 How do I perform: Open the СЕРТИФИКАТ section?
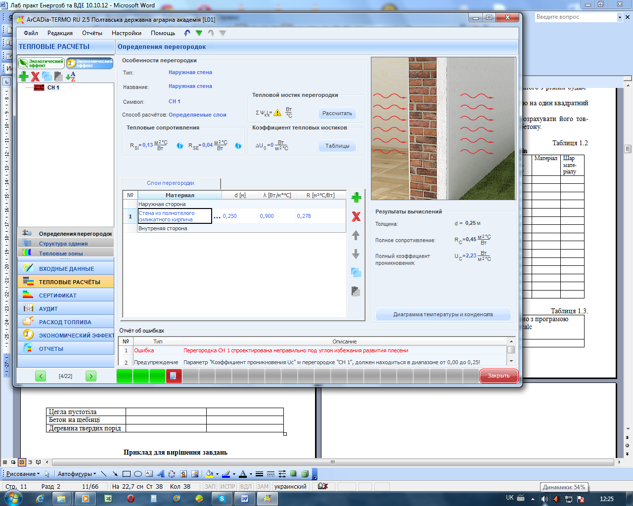pyautogui.click(x=66, y=295)
